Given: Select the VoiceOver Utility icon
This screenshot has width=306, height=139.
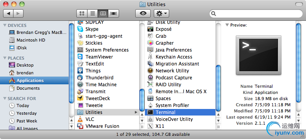Looking at the screenshot, I should 150,119.
